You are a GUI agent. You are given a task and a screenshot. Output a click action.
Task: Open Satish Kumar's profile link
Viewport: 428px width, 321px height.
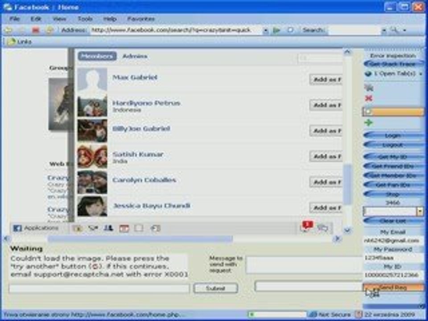click(x=138, y=154)
